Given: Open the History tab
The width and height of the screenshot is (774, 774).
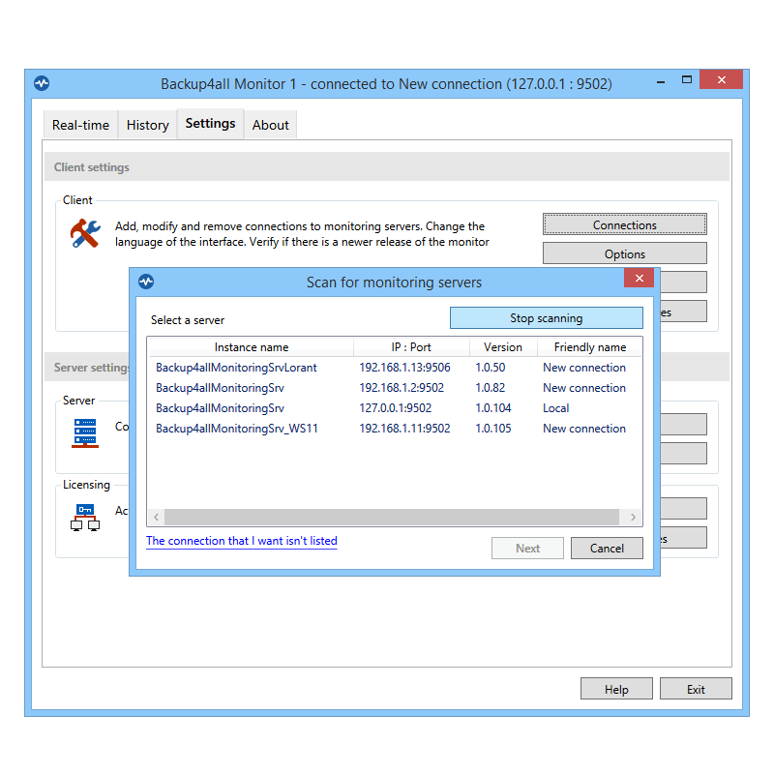Looking at the screenshot, I should click(x=147, y=125).
